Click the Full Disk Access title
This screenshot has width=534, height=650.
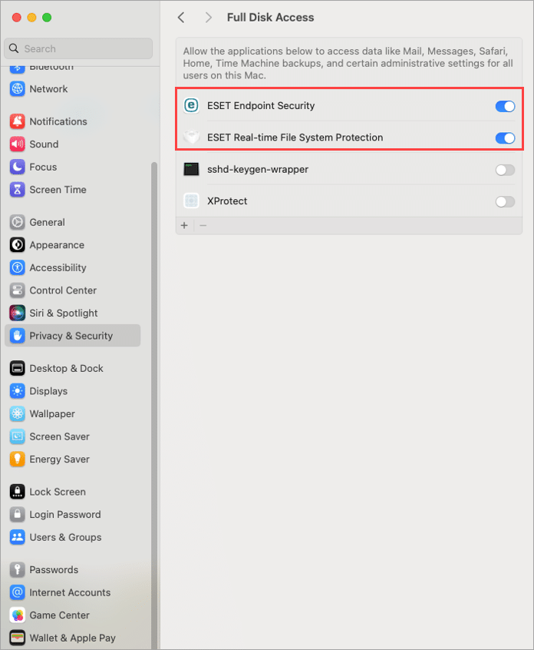click(270, 18)
